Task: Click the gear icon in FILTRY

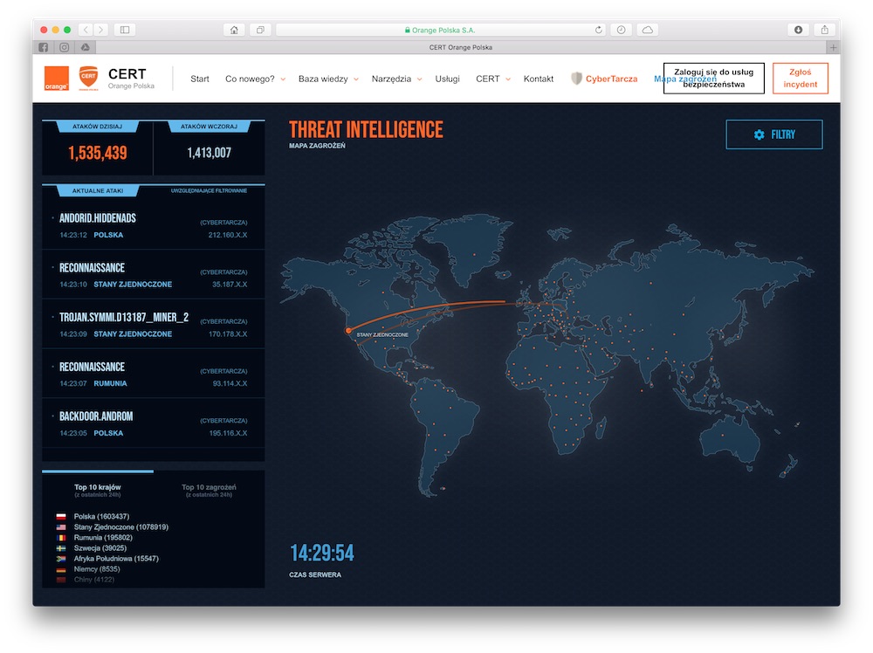Action: (x=759, y=134)
